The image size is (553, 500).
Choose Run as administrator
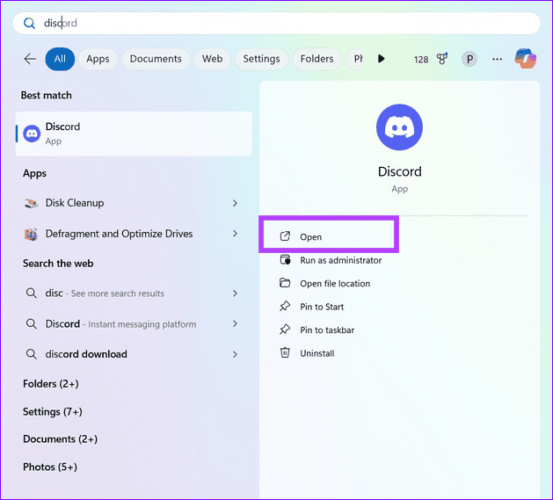(341, 260)
